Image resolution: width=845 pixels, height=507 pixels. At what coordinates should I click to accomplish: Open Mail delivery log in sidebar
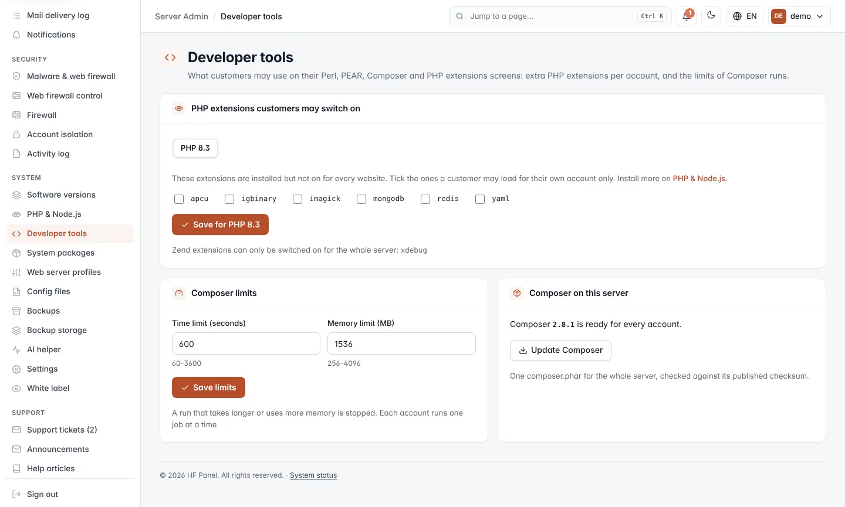70,15
